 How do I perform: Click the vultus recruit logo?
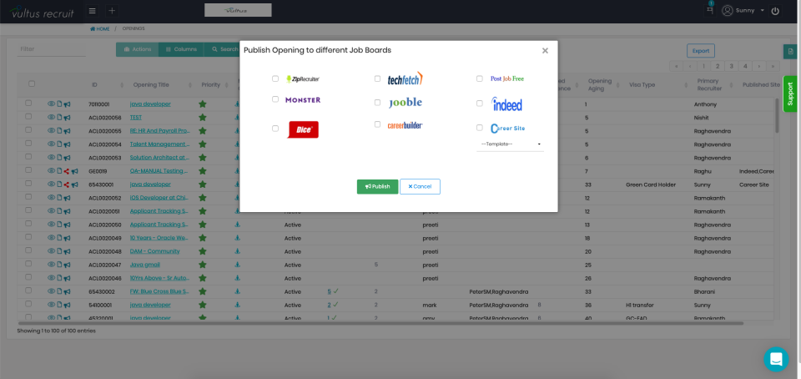[41, 11]
